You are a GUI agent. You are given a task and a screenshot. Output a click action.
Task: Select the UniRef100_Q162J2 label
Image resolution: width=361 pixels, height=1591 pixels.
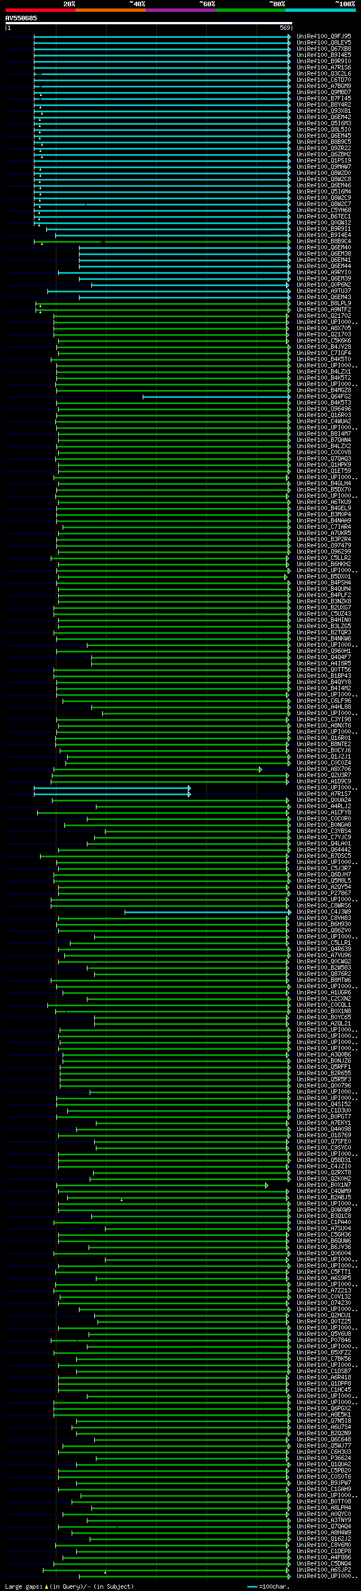(324, 1539)
